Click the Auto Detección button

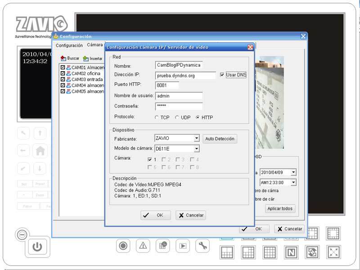pos(220,139)
